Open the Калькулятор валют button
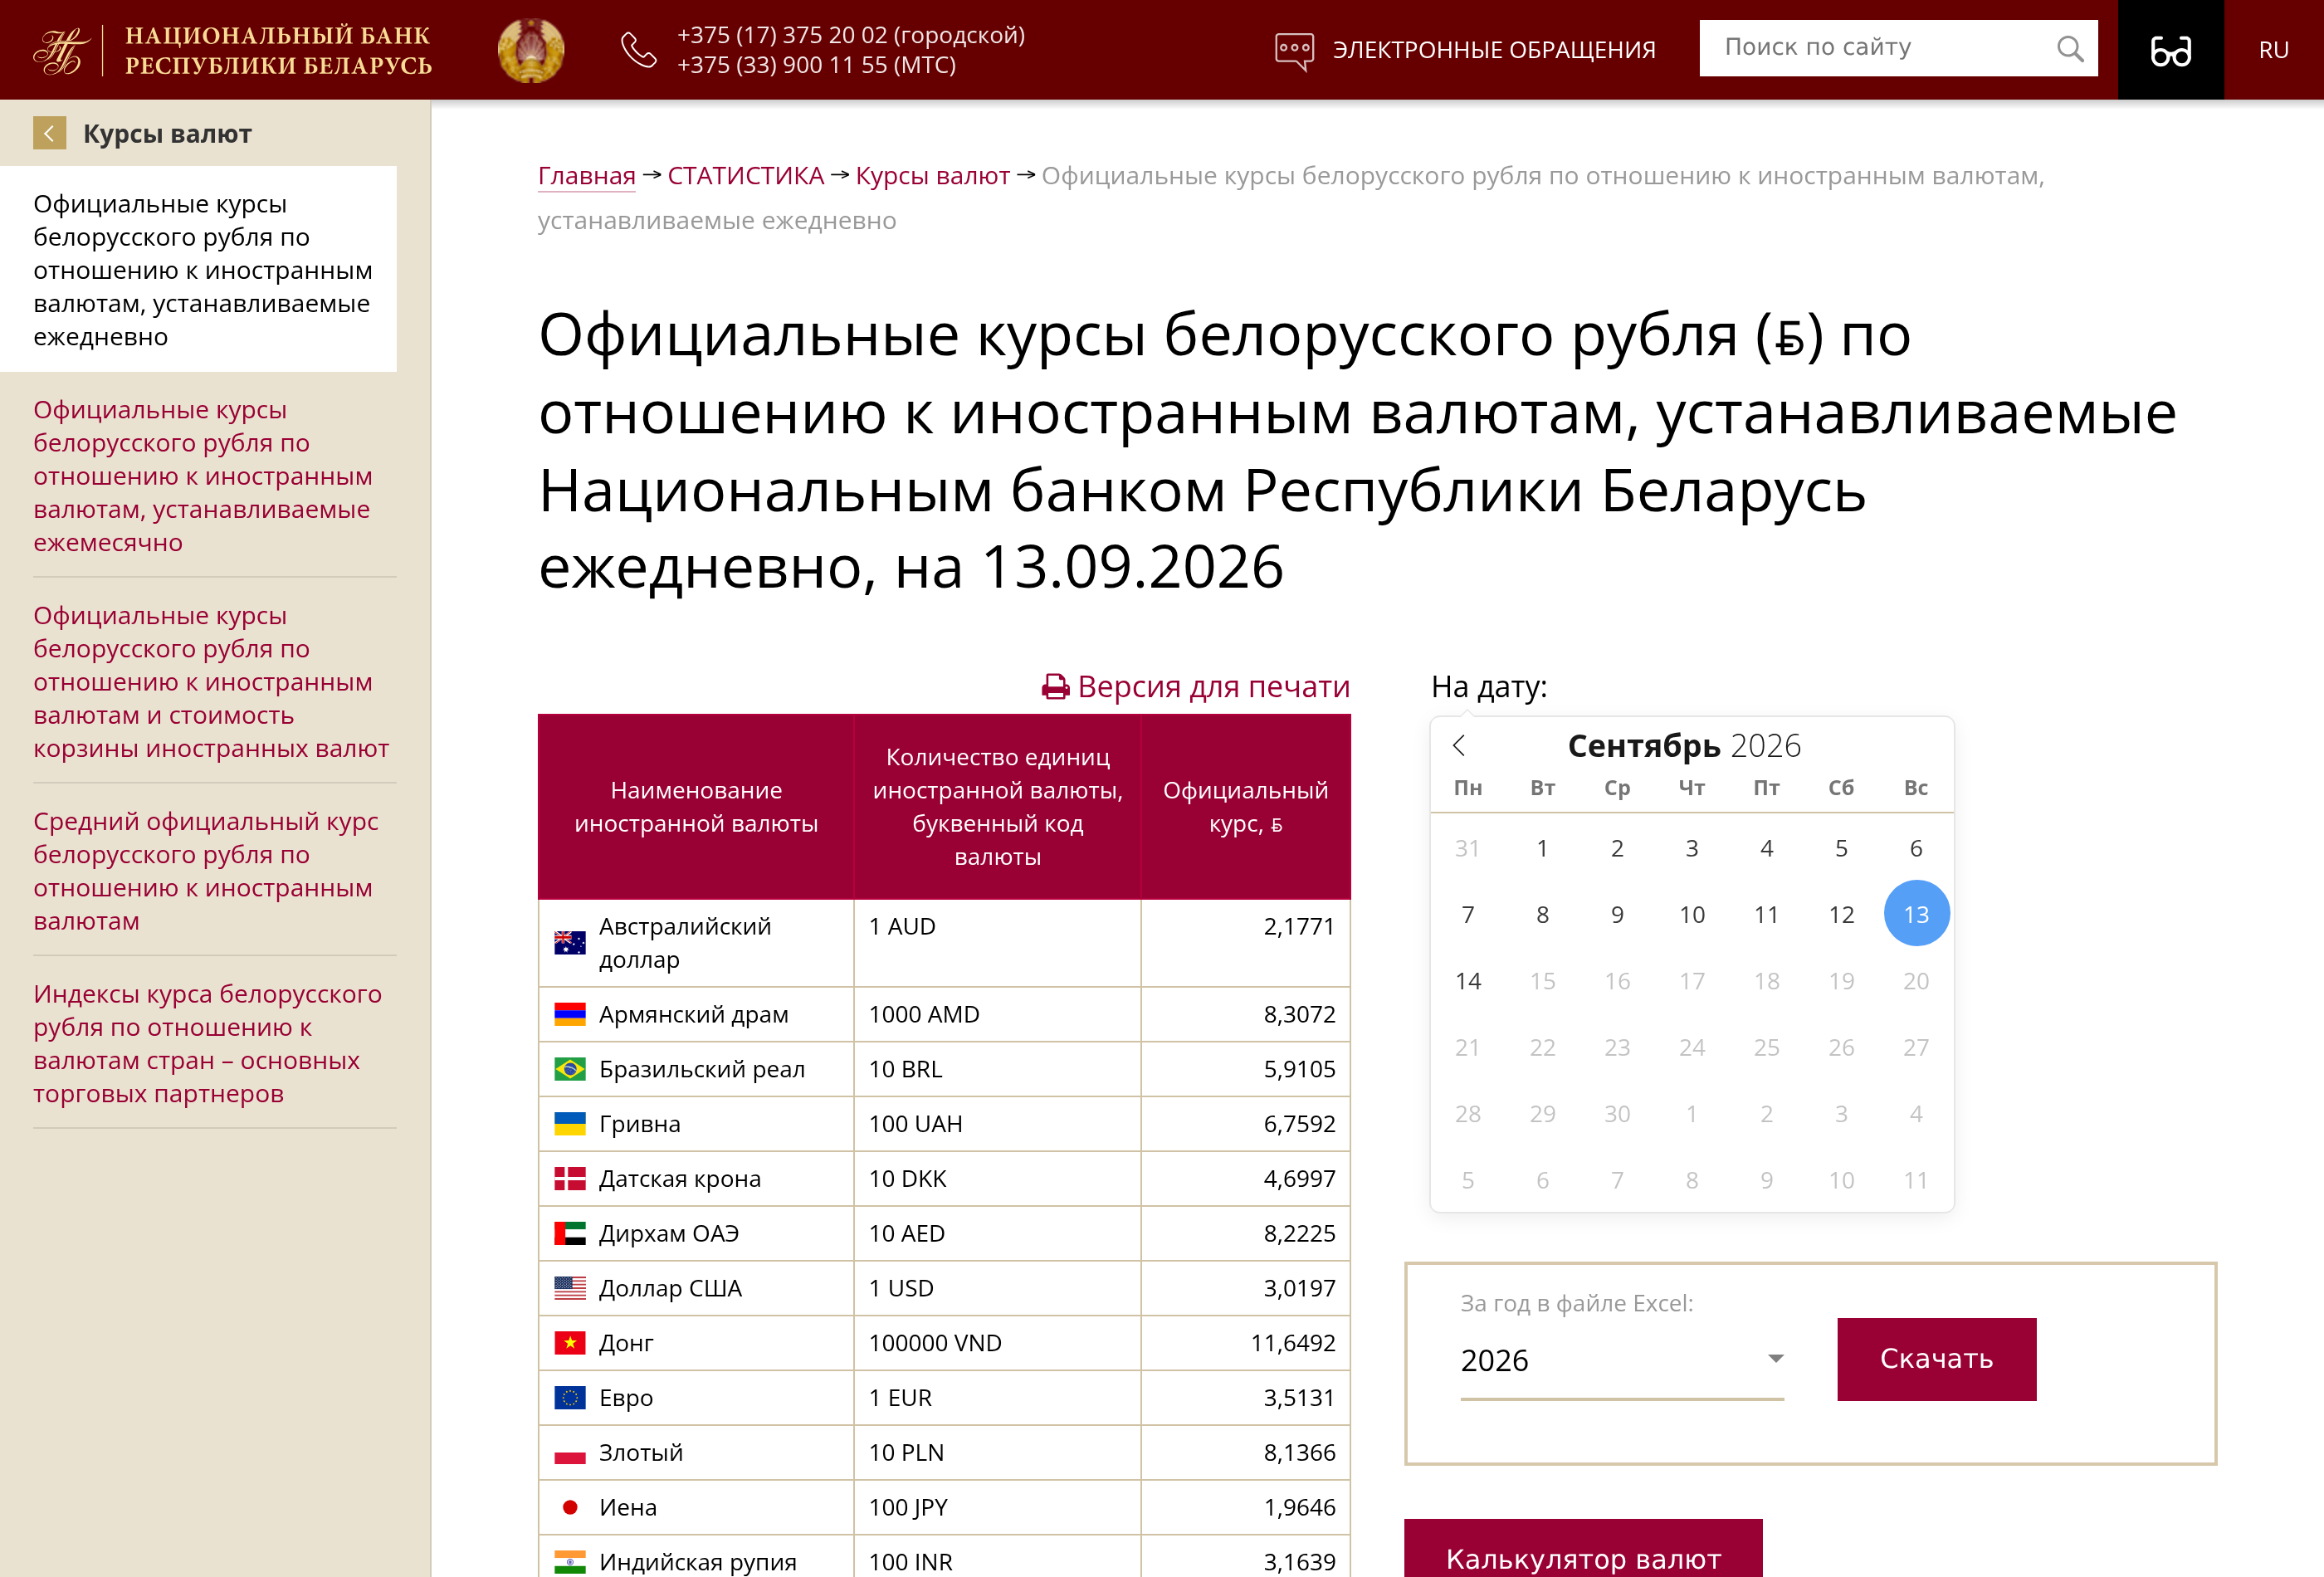2324x1577 pixels. [1583, 1549]
